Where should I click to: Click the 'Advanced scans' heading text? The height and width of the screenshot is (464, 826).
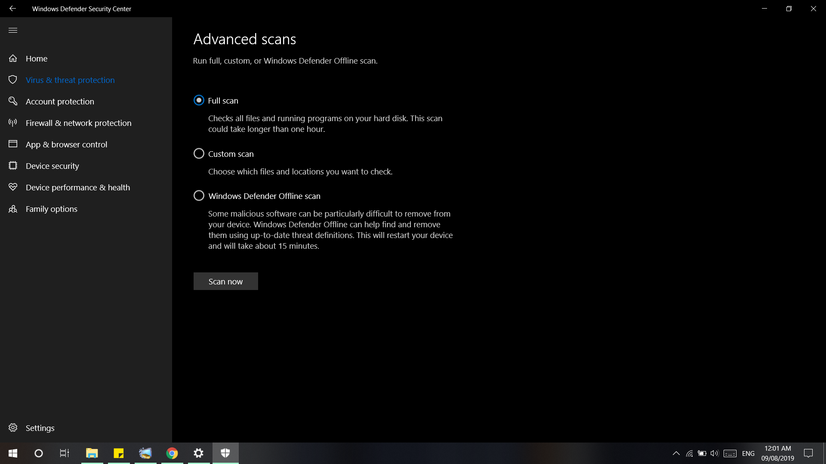point(244,39)
